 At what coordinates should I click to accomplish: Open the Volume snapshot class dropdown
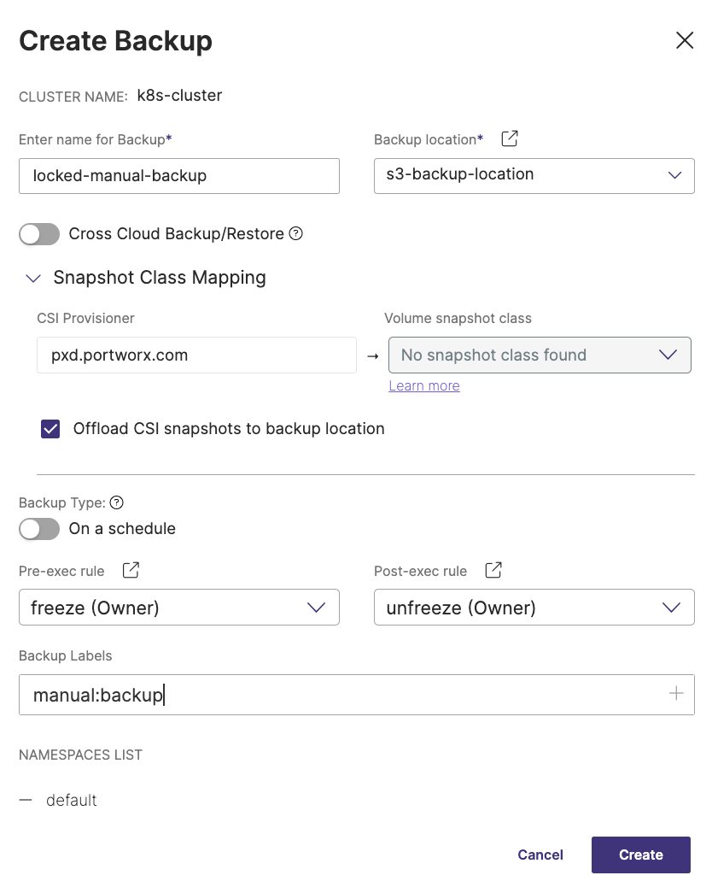pos(540,355)
